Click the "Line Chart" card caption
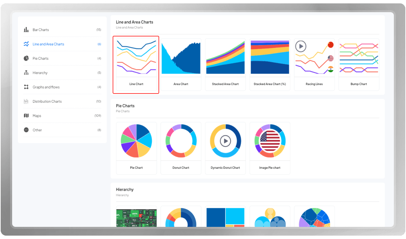 [x=136, y=84]
